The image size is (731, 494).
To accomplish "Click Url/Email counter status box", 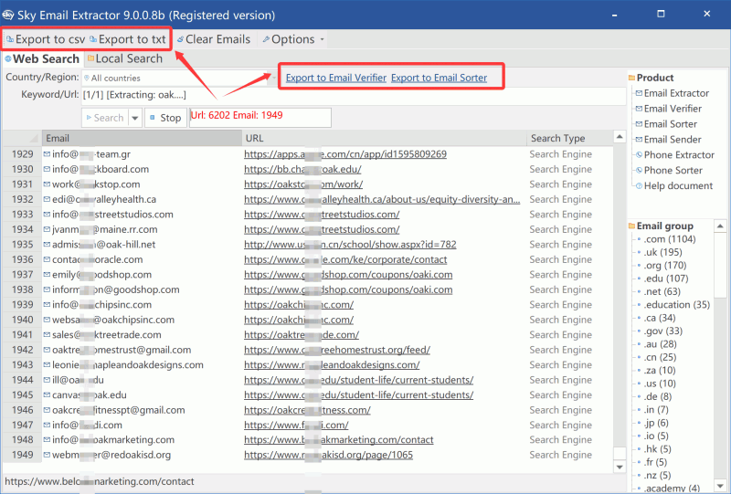I will (260, 118).
